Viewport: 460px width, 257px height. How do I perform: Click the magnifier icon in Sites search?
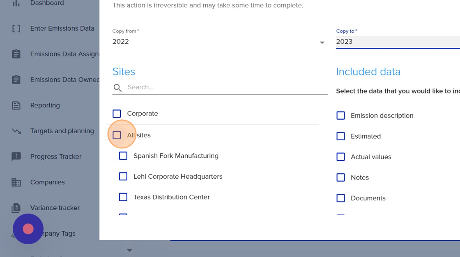pyautogui.click(x=117, y=88)
